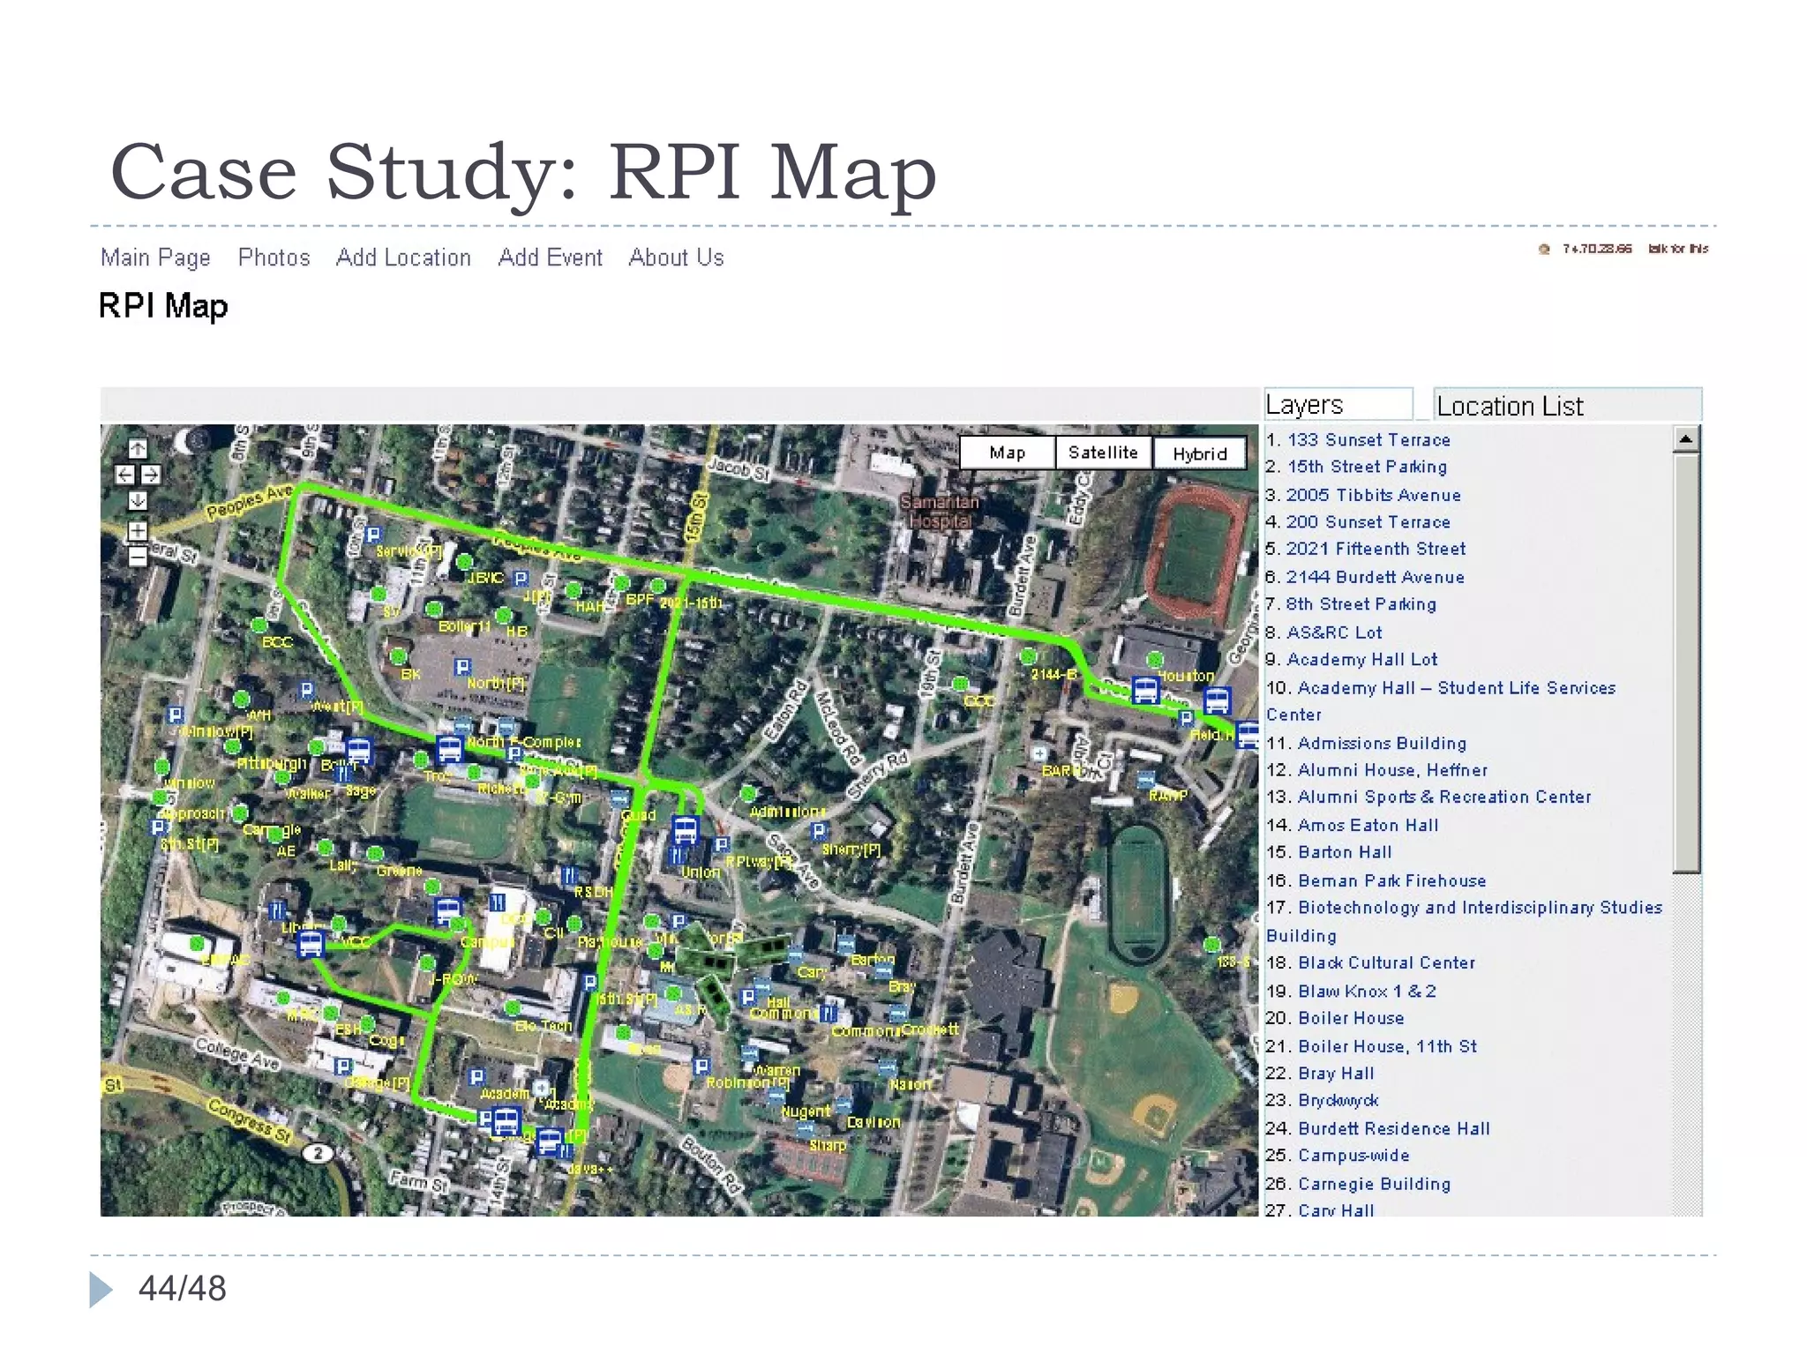Open 15th Street Parking location
Screen dimensions: 1807x1355
pos(1367,467)
